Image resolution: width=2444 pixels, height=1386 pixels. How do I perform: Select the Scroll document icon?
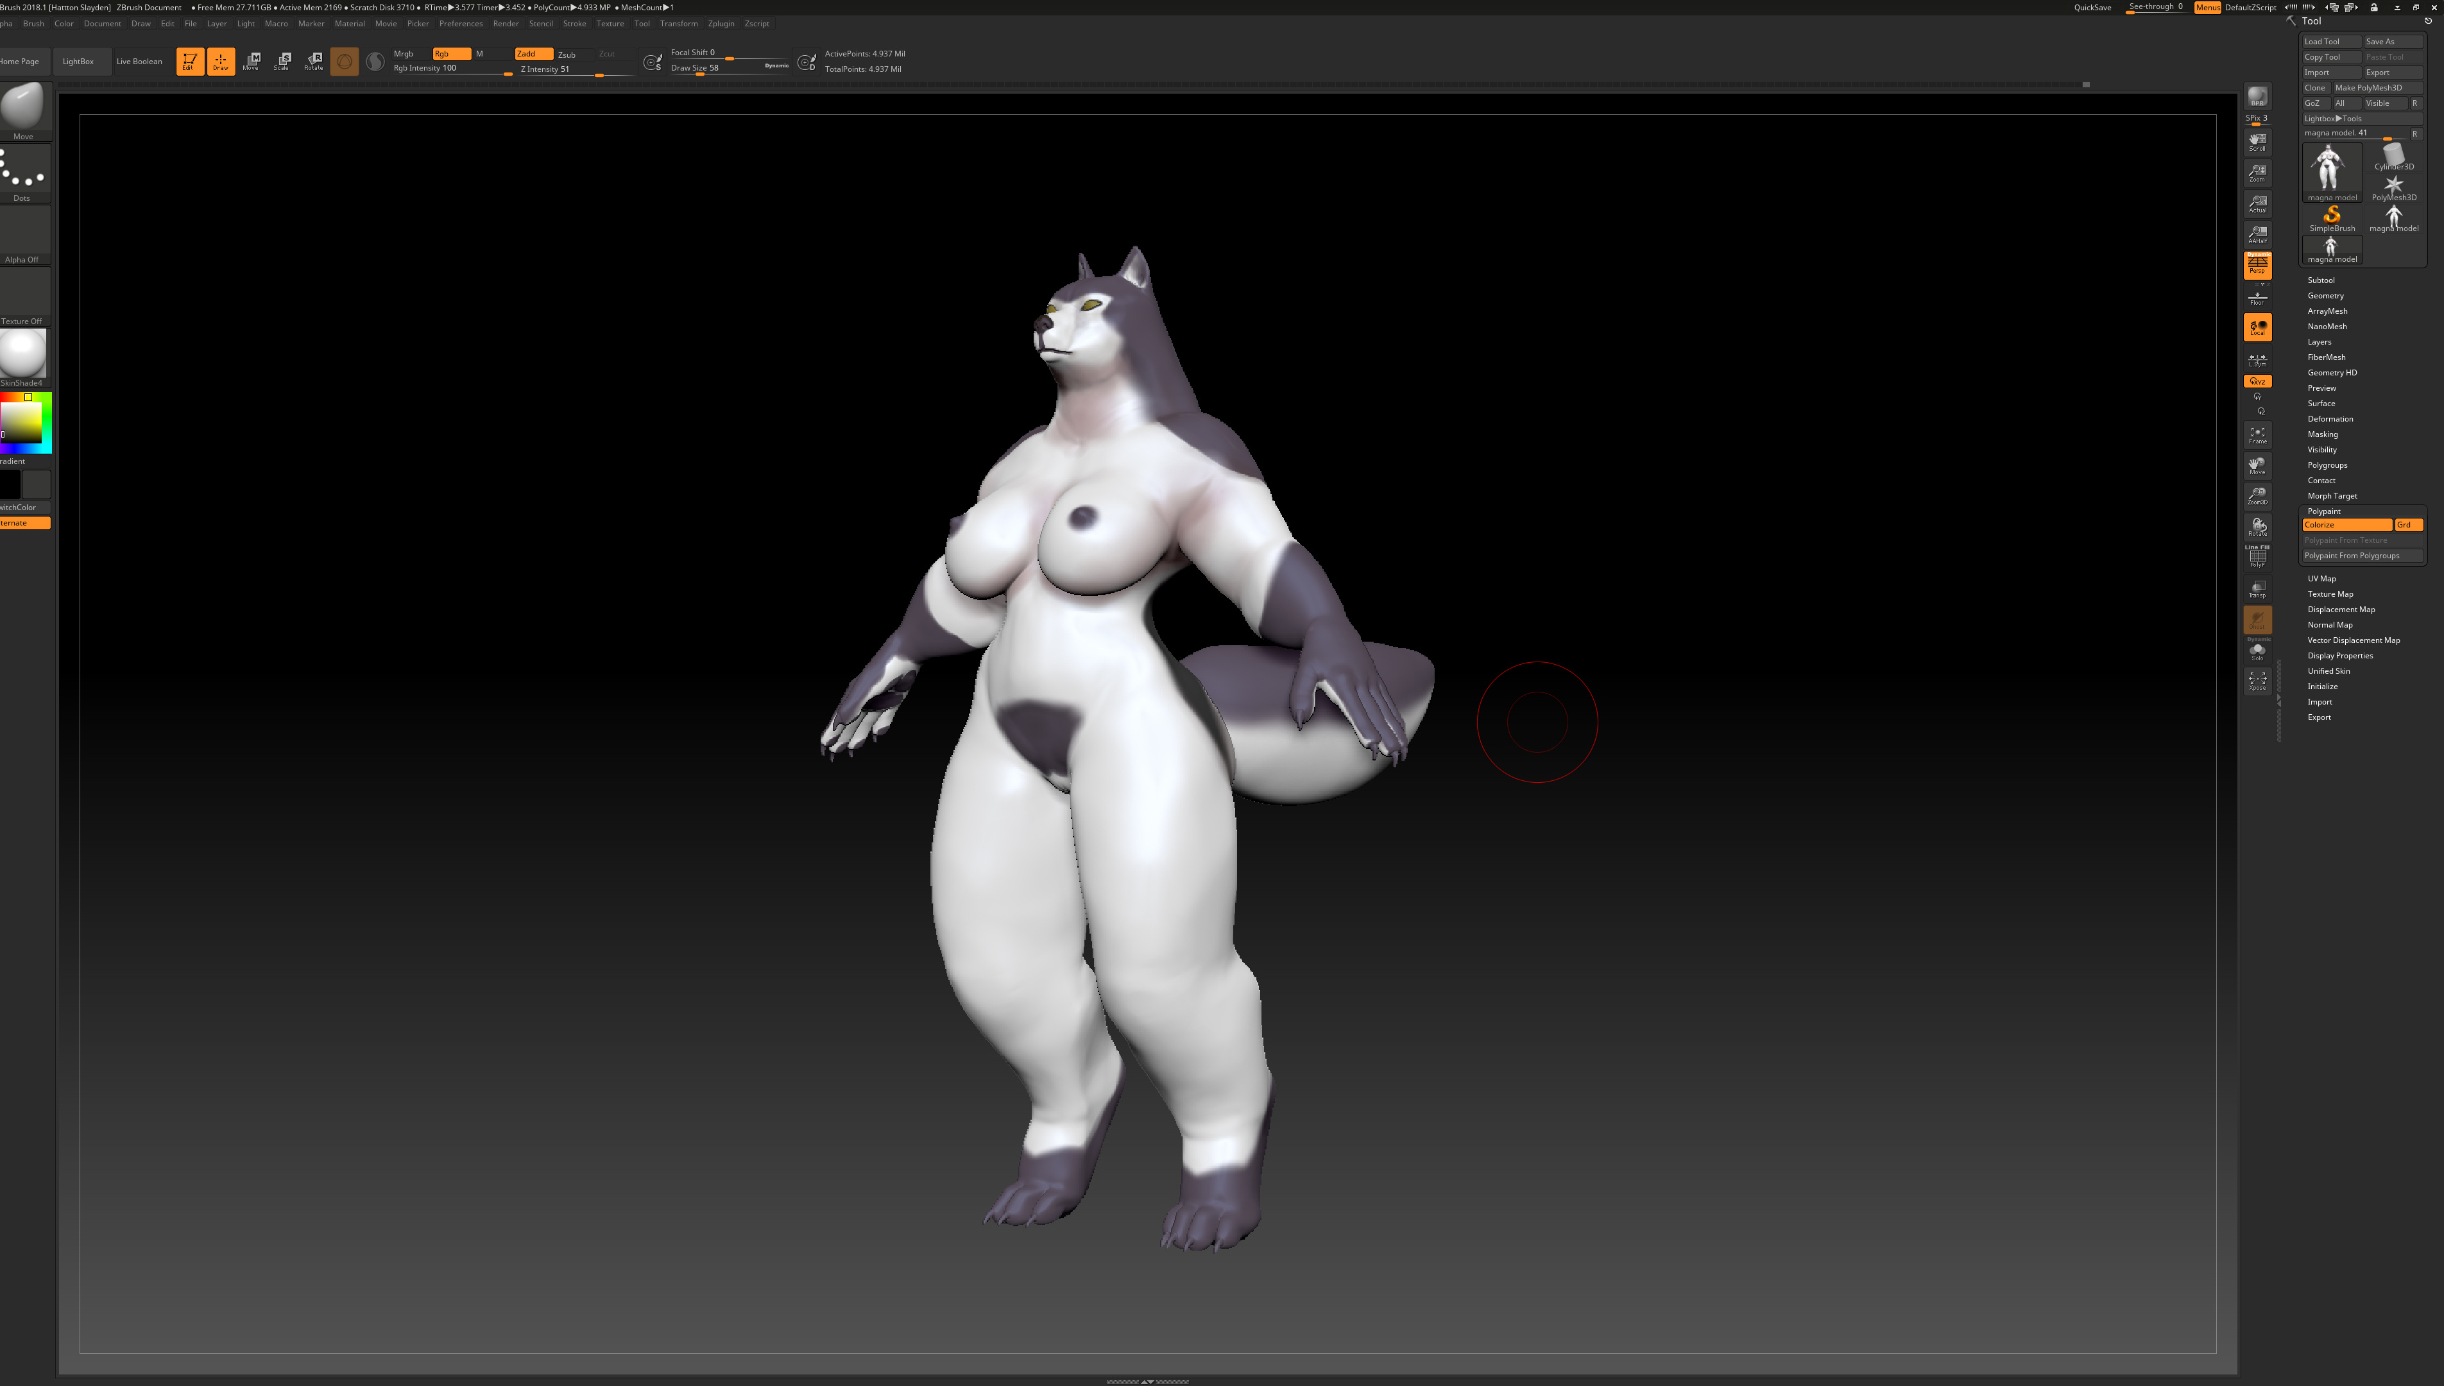click(x=2257, y=142)
